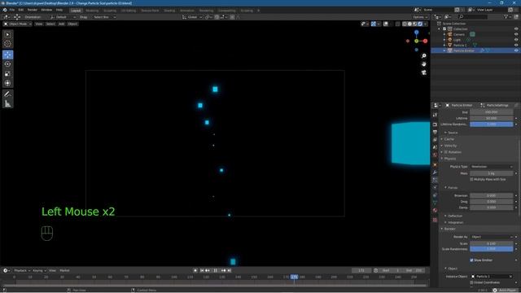Hide the Light object in outliner
The height and width of the screenshot is (293, 521).
pyautogui.click(x=516, y=40)
